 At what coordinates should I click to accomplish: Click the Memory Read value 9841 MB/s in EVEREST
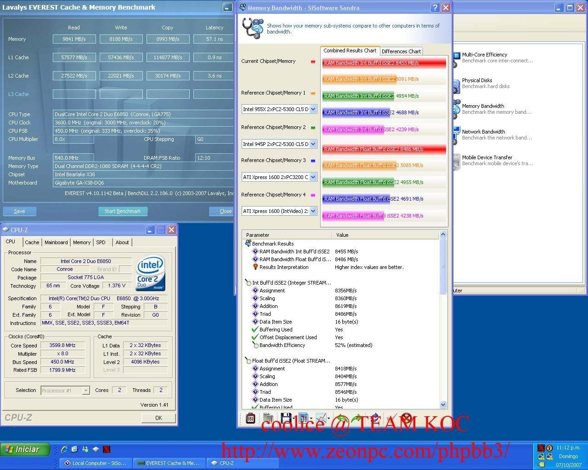coord(74,39)
